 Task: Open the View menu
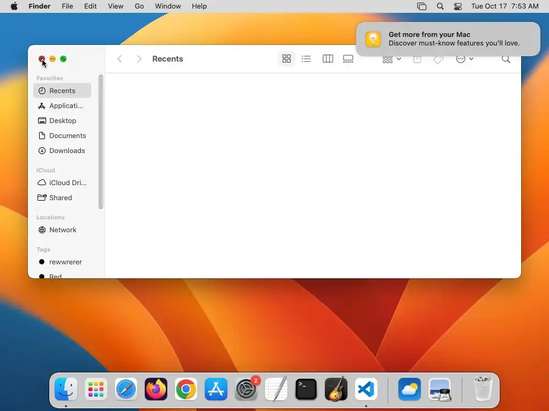pos(116,6)
